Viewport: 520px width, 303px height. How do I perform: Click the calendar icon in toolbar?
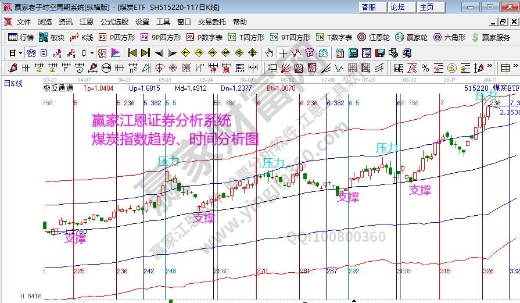coord(340,52)
